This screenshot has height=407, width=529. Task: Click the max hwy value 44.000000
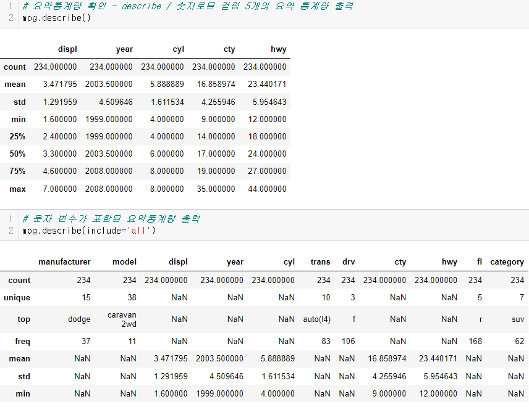(267, 189)
